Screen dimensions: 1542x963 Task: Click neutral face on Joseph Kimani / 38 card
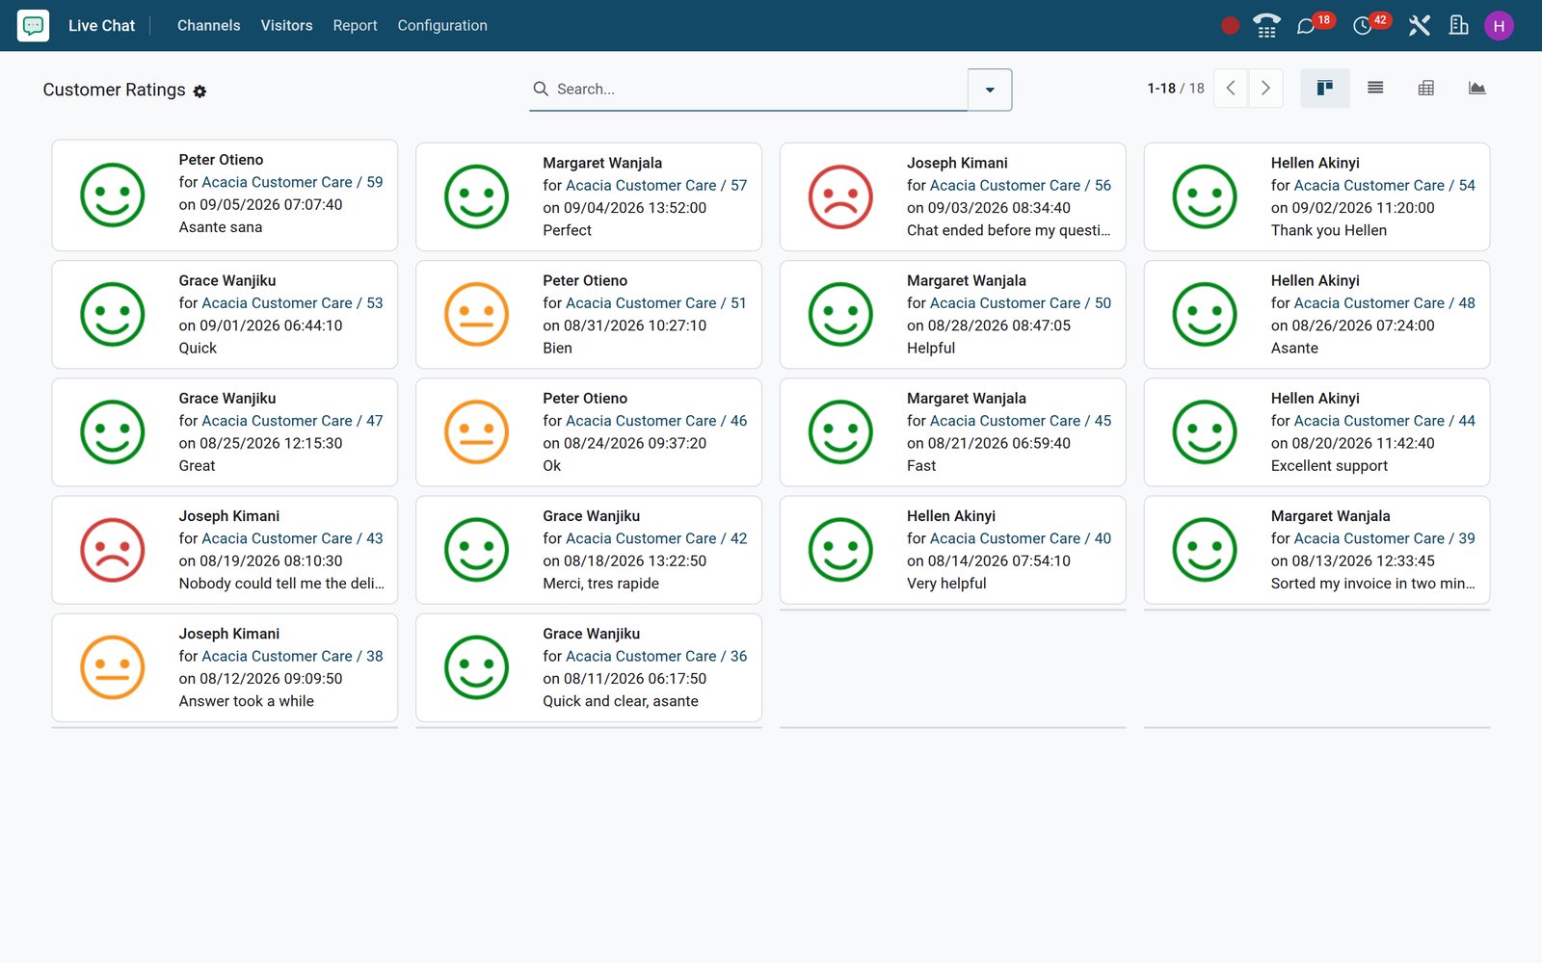pos(113,667)
